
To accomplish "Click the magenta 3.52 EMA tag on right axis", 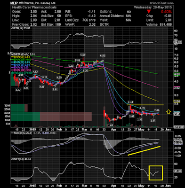I will tap(177, 88).
